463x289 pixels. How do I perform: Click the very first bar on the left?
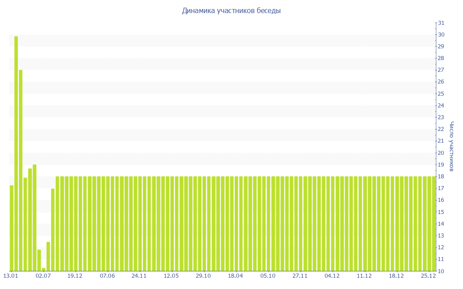pos(11,228)
